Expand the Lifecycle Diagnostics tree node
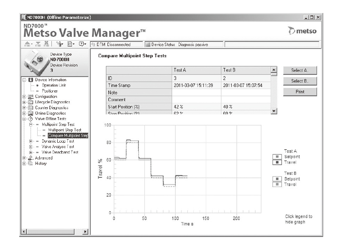Viewport: 343px width, 251px height. [24, 102]
